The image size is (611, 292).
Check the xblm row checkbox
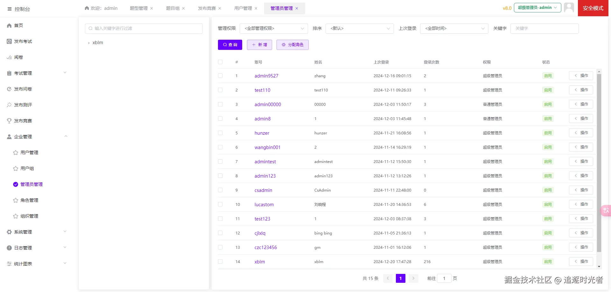pos(220,261)
